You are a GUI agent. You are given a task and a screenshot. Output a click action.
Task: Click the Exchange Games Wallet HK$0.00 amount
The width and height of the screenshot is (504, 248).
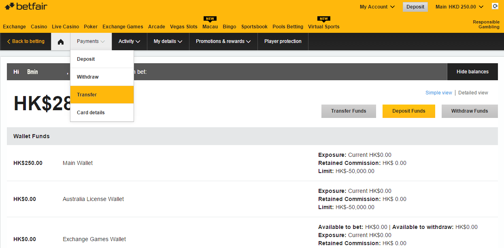point(25,239)
